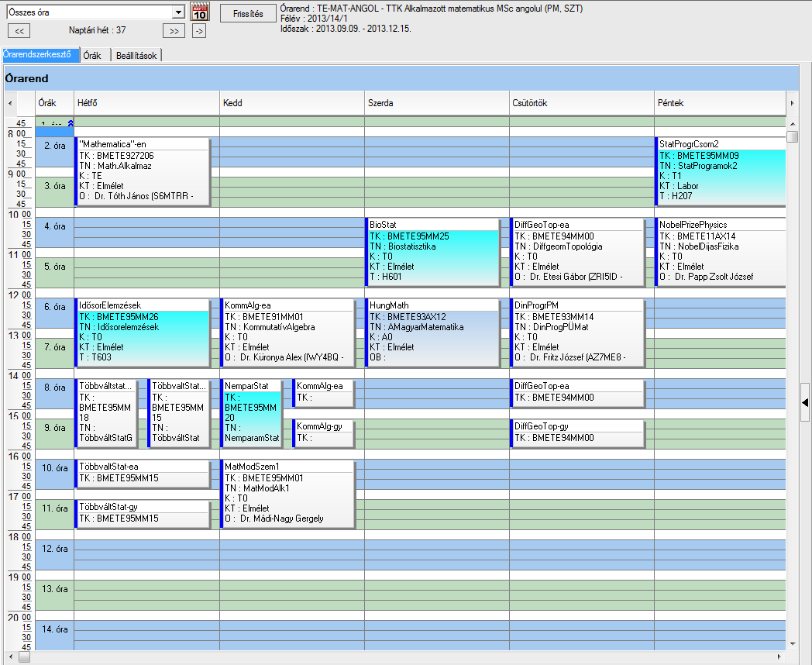Select the BioStat class block
Image resolution: width=812 pixels, height=665 pixels.
433,252
